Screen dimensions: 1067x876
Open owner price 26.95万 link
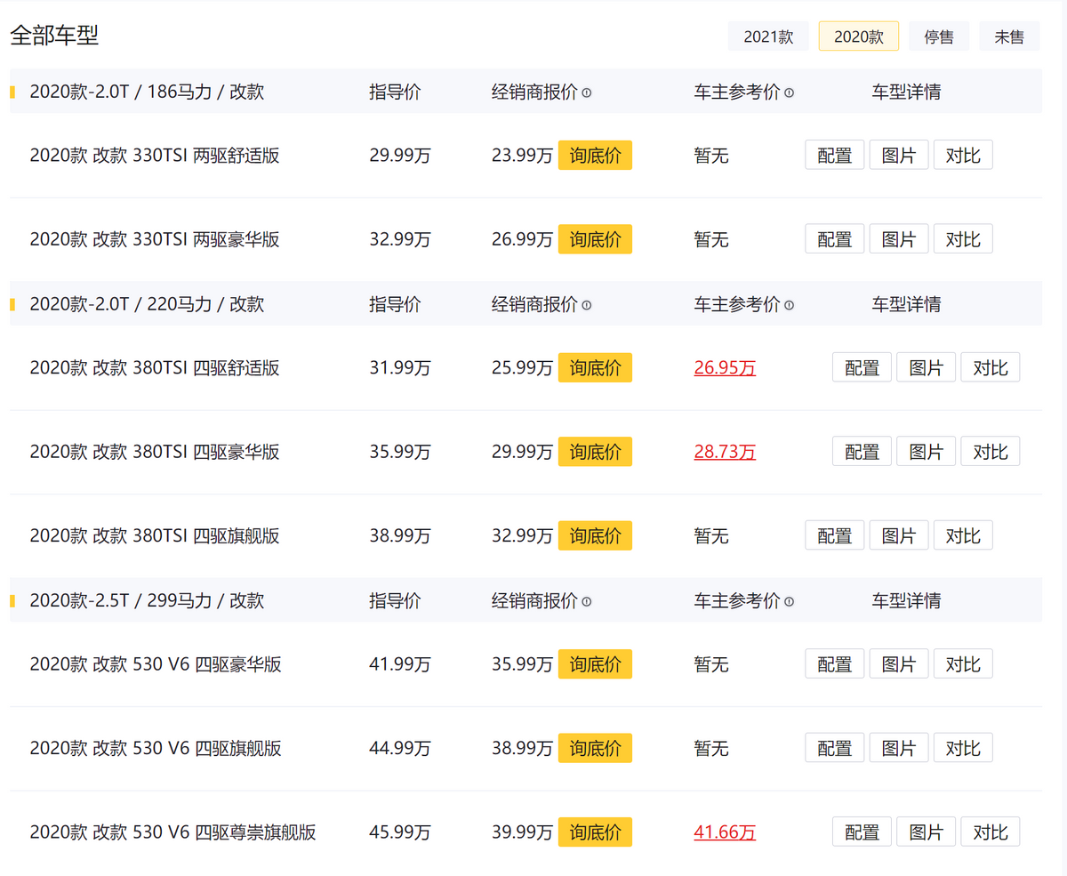725,368
